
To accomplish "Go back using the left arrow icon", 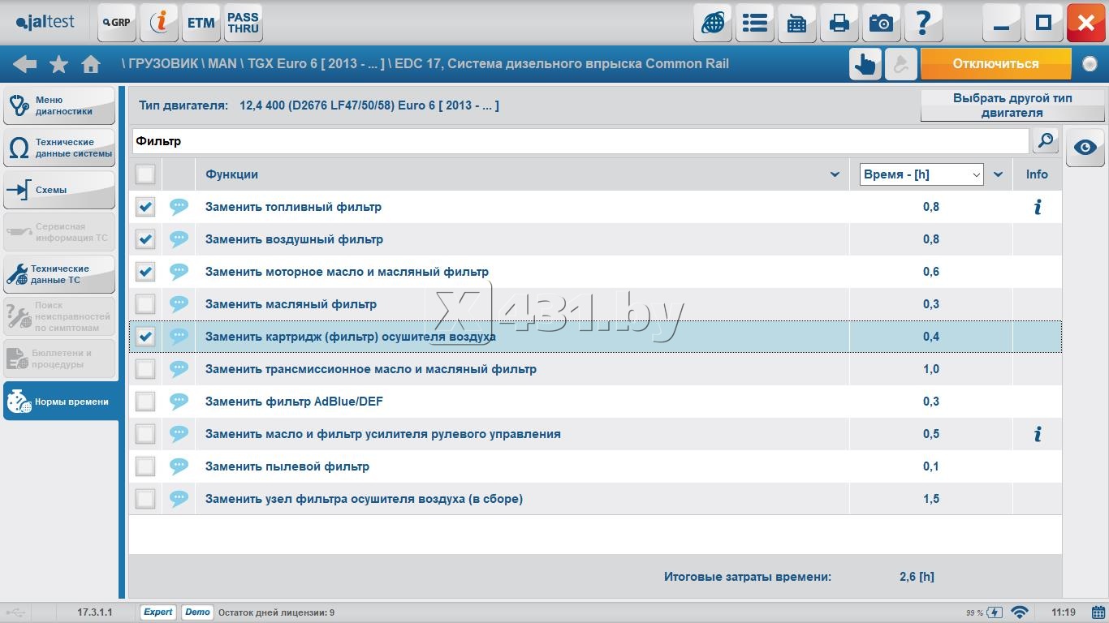I will coord(24,64).
